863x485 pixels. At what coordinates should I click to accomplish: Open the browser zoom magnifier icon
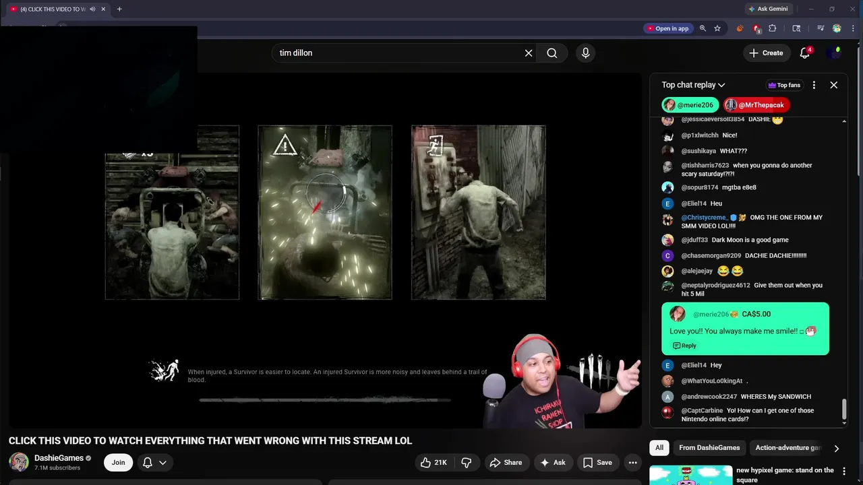tap(703, 28)
